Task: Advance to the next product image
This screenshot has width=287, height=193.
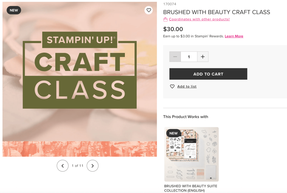Action: [x=93, y=166]
